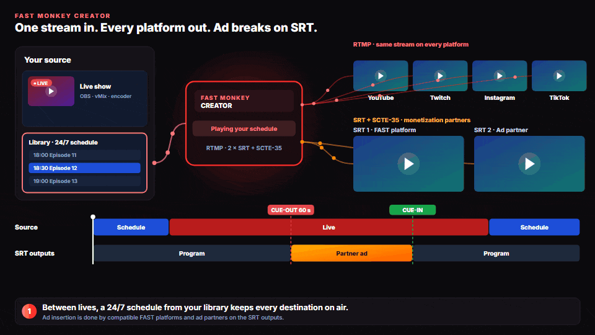Click the Twitch label
595x335 pixels.
pos(440,97)
